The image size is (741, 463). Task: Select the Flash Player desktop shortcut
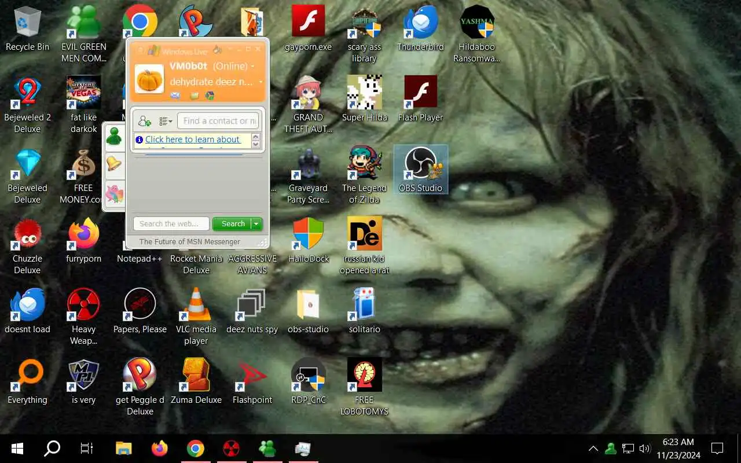(420, 100)
